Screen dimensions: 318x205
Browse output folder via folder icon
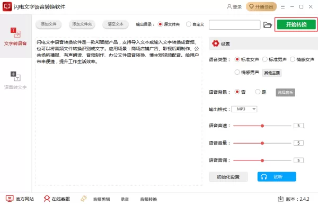click(268, 25)
